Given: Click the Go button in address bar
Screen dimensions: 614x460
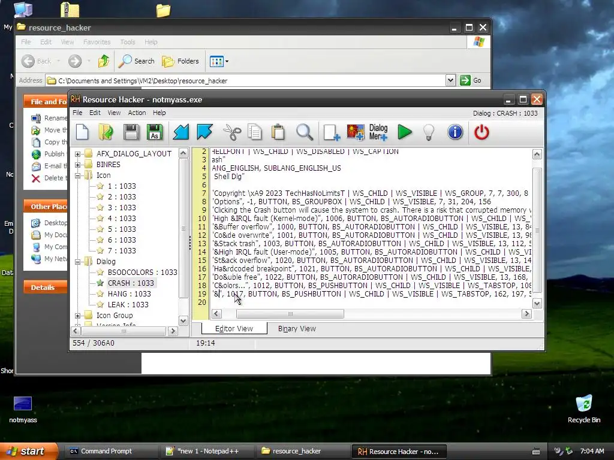Looking at the screenshot, I should tap(471, 80).
